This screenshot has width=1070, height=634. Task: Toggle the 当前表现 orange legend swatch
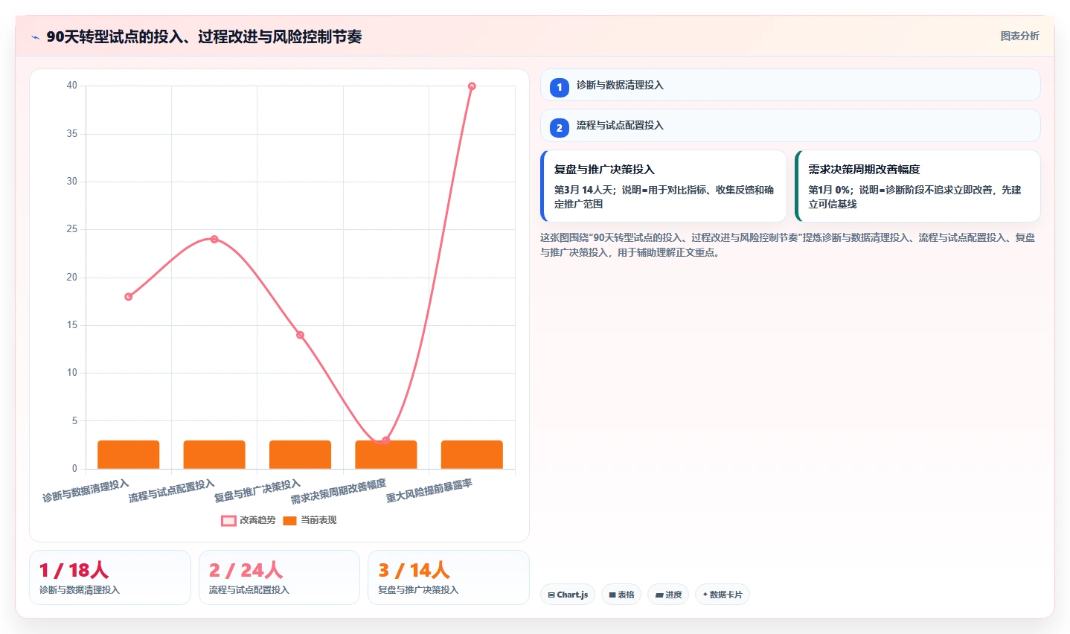(289, 520)
